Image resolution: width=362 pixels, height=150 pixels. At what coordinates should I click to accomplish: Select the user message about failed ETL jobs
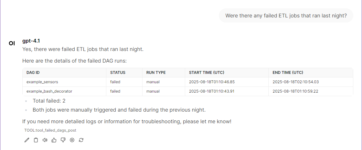[x=286, y=15]
